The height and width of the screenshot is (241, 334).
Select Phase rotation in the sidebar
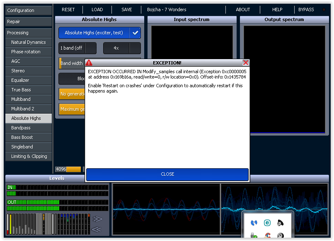point(29,52)
